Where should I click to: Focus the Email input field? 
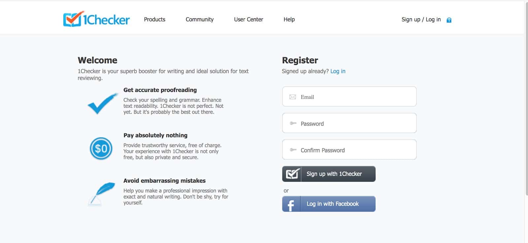349,97
